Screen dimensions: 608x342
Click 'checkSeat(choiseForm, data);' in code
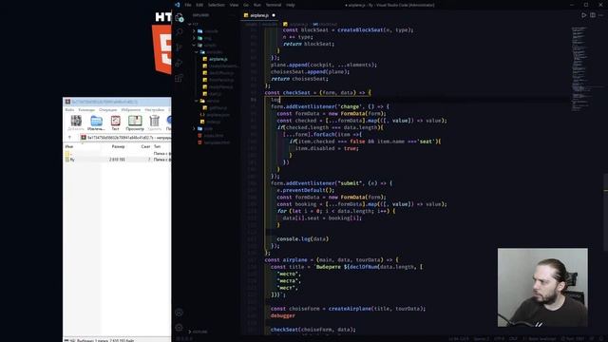[313, 330]
